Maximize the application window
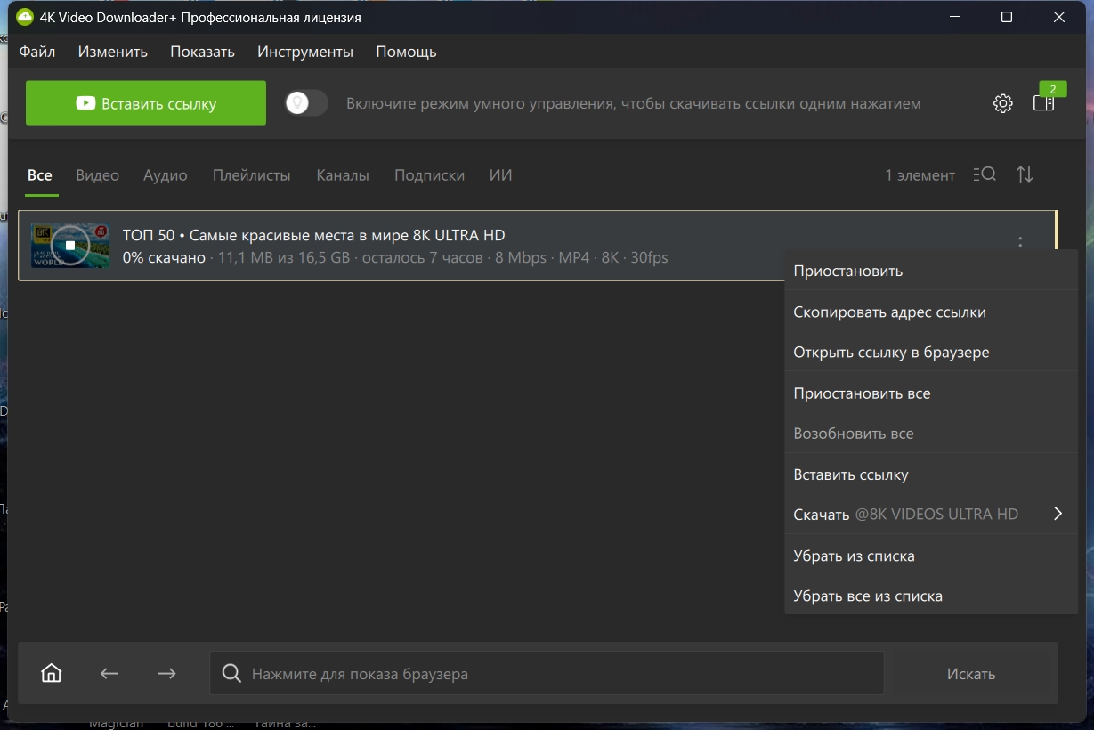 coord(1007,17)
